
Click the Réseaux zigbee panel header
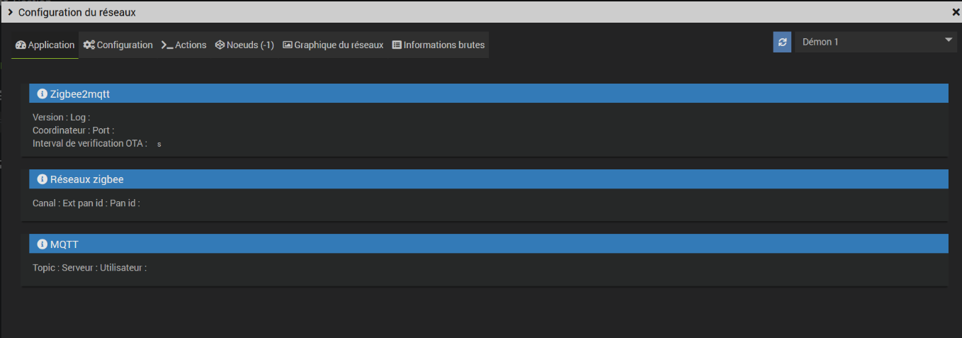[x=489, y=179]
